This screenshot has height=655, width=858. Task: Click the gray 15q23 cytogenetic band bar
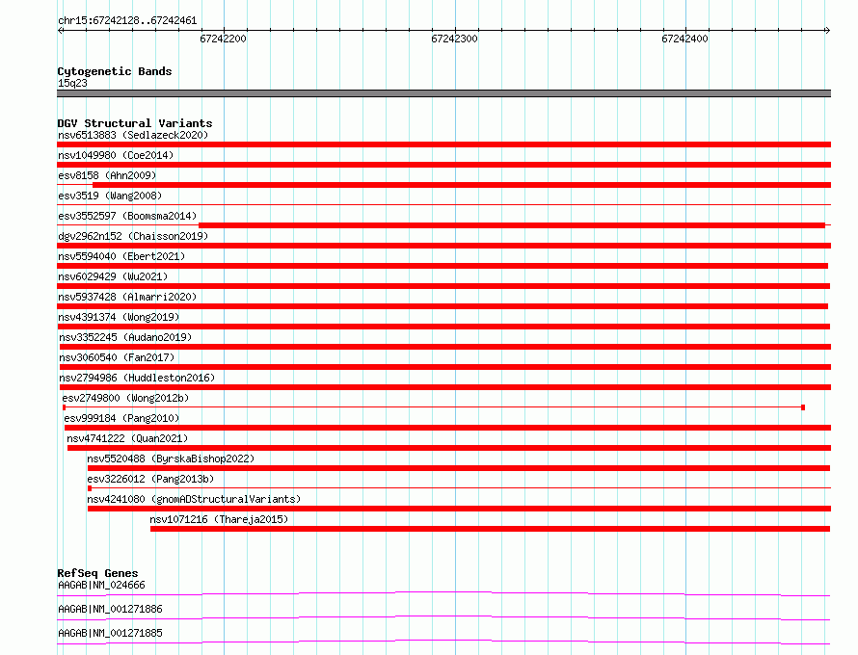tap(443, 93)
